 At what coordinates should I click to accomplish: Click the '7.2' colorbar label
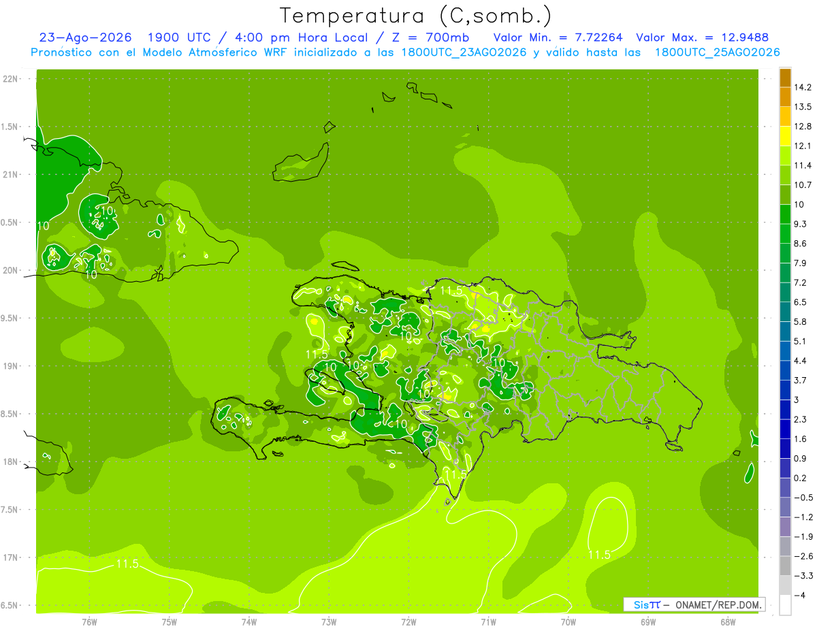tap(801, 282)
